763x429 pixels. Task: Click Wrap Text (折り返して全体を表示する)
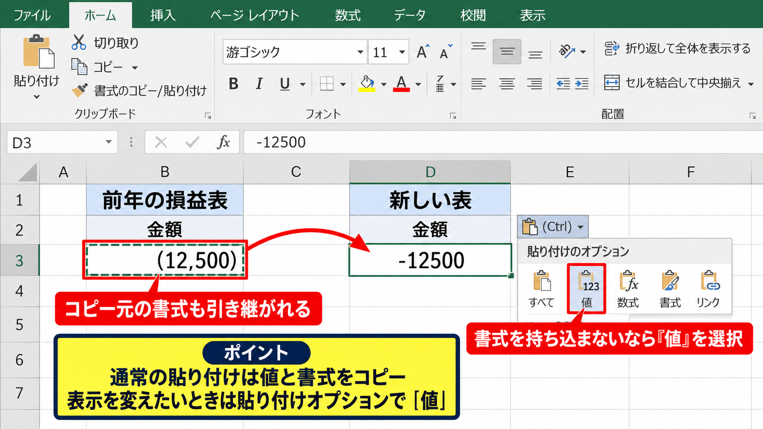click(677, 48)
